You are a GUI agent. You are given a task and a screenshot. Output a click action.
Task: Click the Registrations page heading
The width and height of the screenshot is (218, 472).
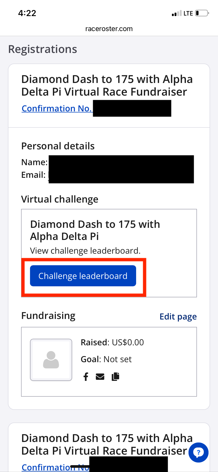[x=43, y=49]
